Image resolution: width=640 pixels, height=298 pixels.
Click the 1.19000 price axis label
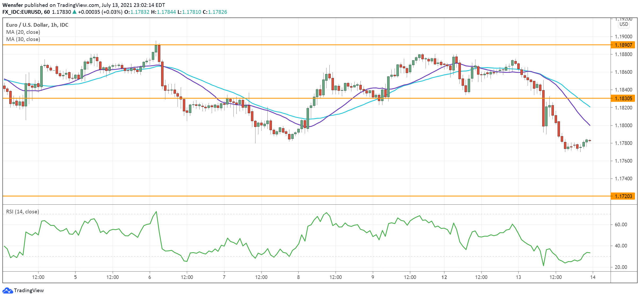coord(623,36)
